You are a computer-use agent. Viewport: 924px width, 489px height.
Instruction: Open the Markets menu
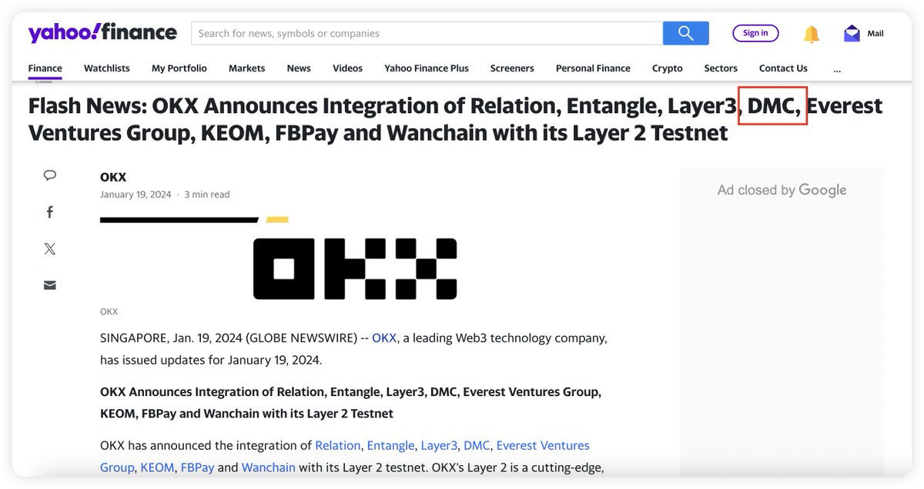pos(247,68)
